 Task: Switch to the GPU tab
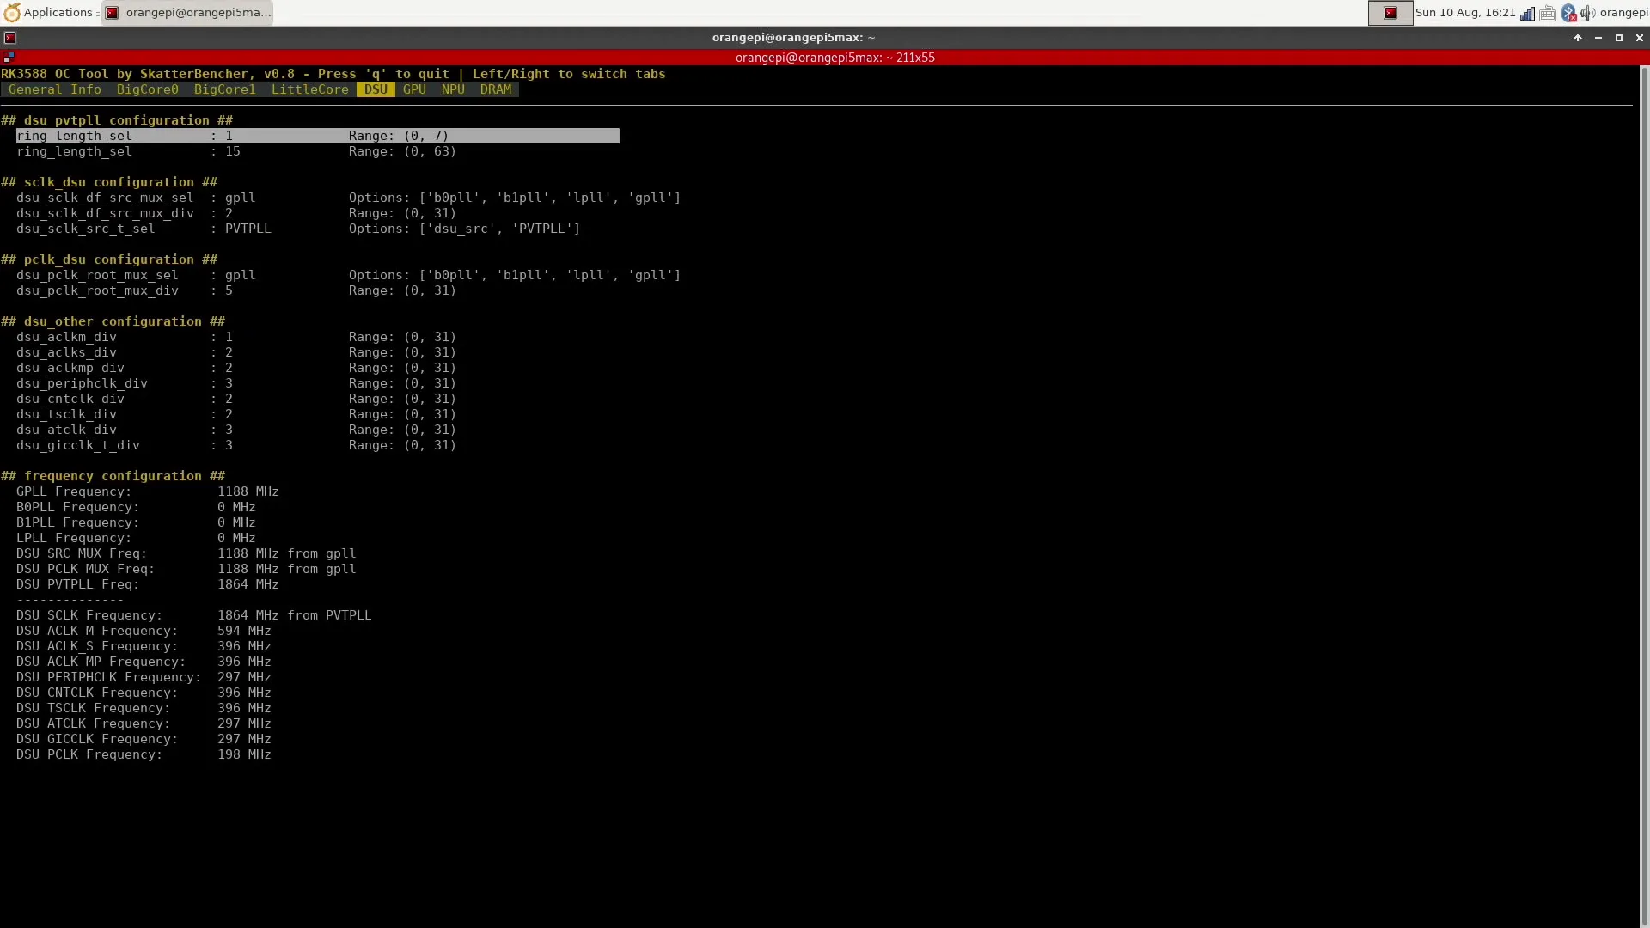point(414,89)
